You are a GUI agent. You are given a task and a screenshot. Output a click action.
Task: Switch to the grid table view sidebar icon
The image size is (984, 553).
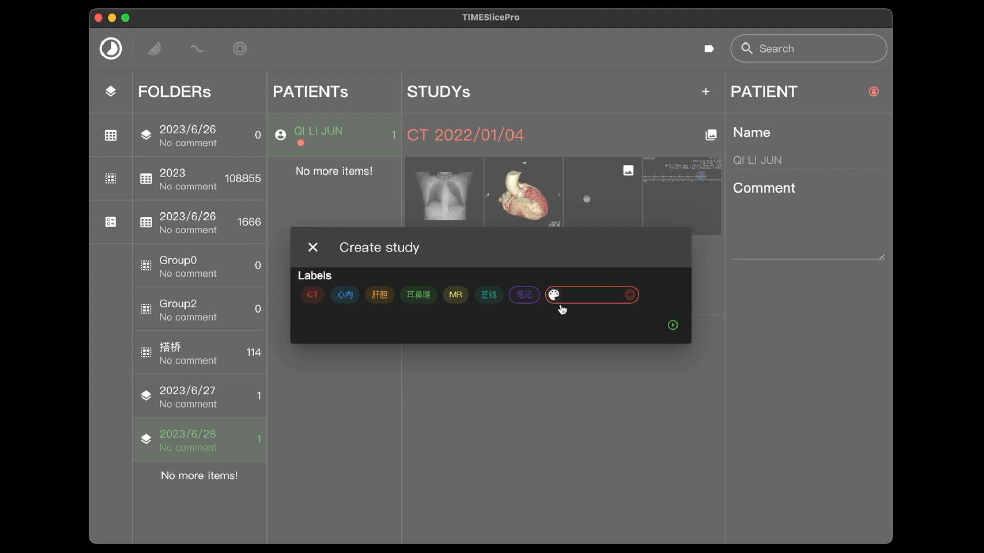[111, 135]
